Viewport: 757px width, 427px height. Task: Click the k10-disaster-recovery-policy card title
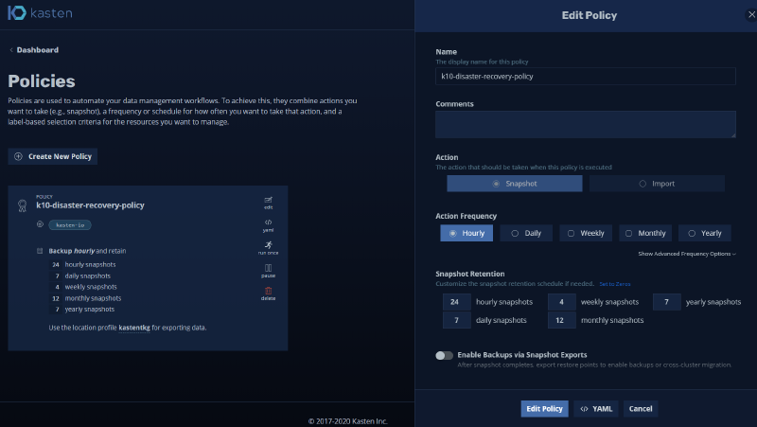click(90, 205)
